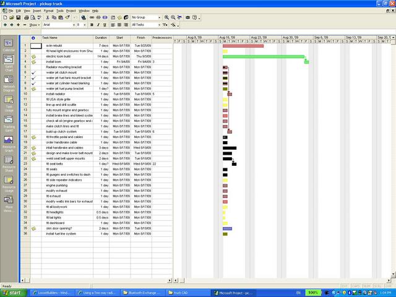Click the Task Usage view icon

coord(9,100)
